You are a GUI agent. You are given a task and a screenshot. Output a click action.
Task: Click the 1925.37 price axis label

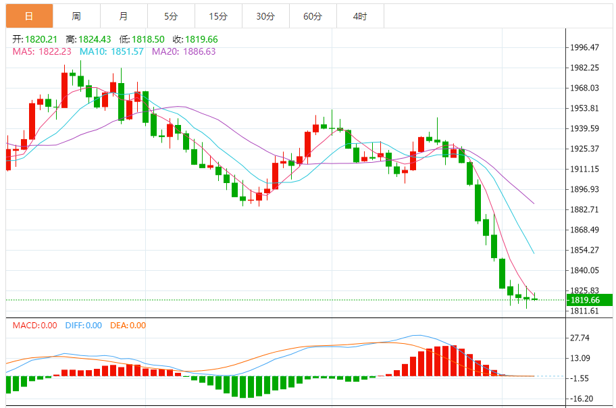[x=584, y=149]
